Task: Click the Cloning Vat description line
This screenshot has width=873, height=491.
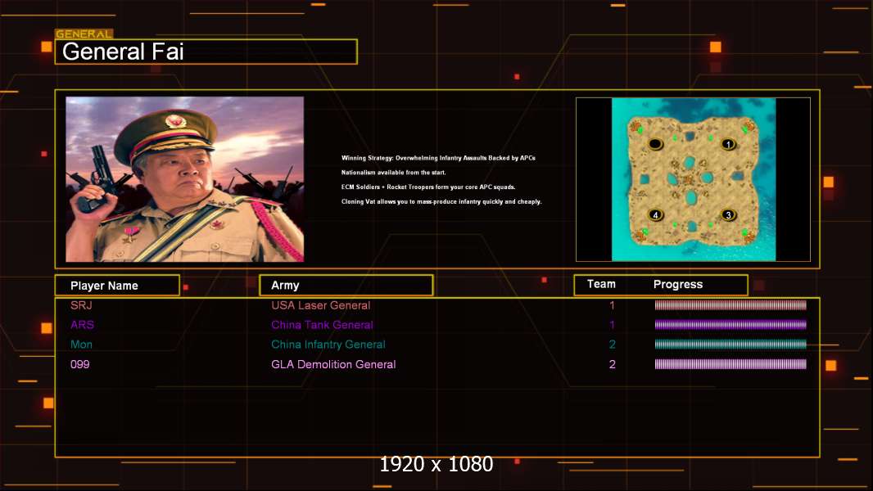Action: [441, 201]
